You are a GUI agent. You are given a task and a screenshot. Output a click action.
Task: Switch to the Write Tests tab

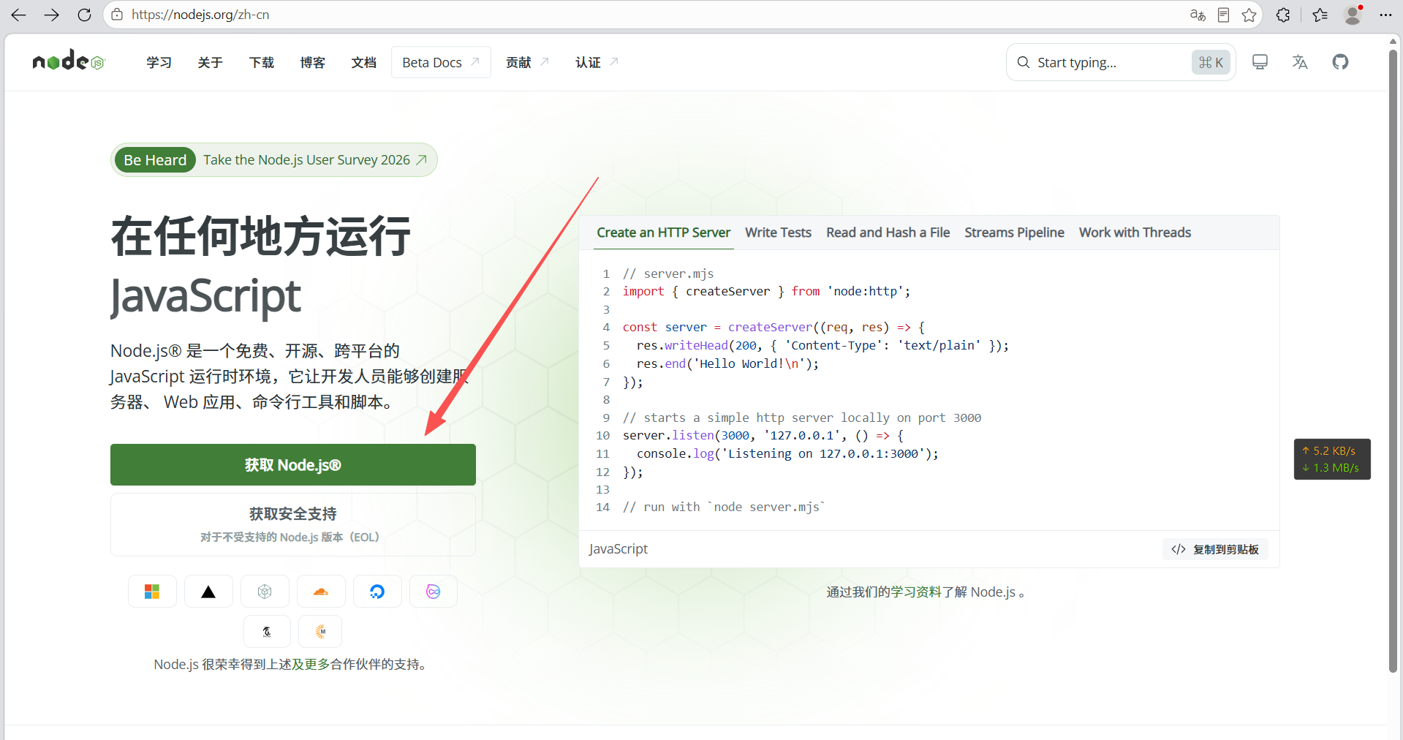[778, 233]
